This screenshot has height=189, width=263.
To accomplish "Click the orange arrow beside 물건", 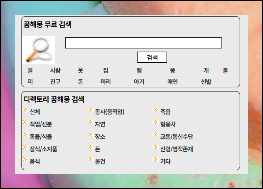I will point(90,159).
